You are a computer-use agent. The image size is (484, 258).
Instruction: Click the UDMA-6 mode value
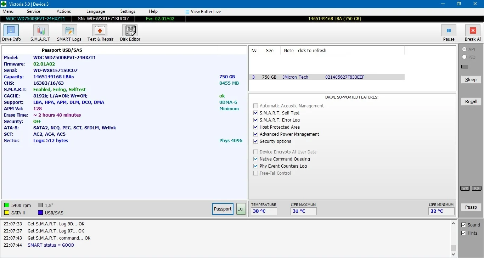click(x=228, y=102)
